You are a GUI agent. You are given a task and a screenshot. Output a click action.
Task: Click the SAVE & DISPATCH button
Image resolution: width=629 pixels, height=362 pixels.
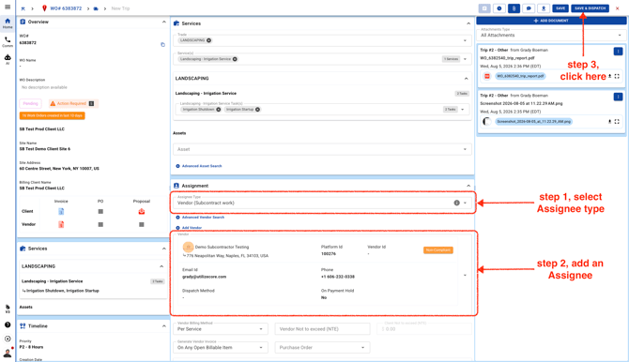coord(590,8)
